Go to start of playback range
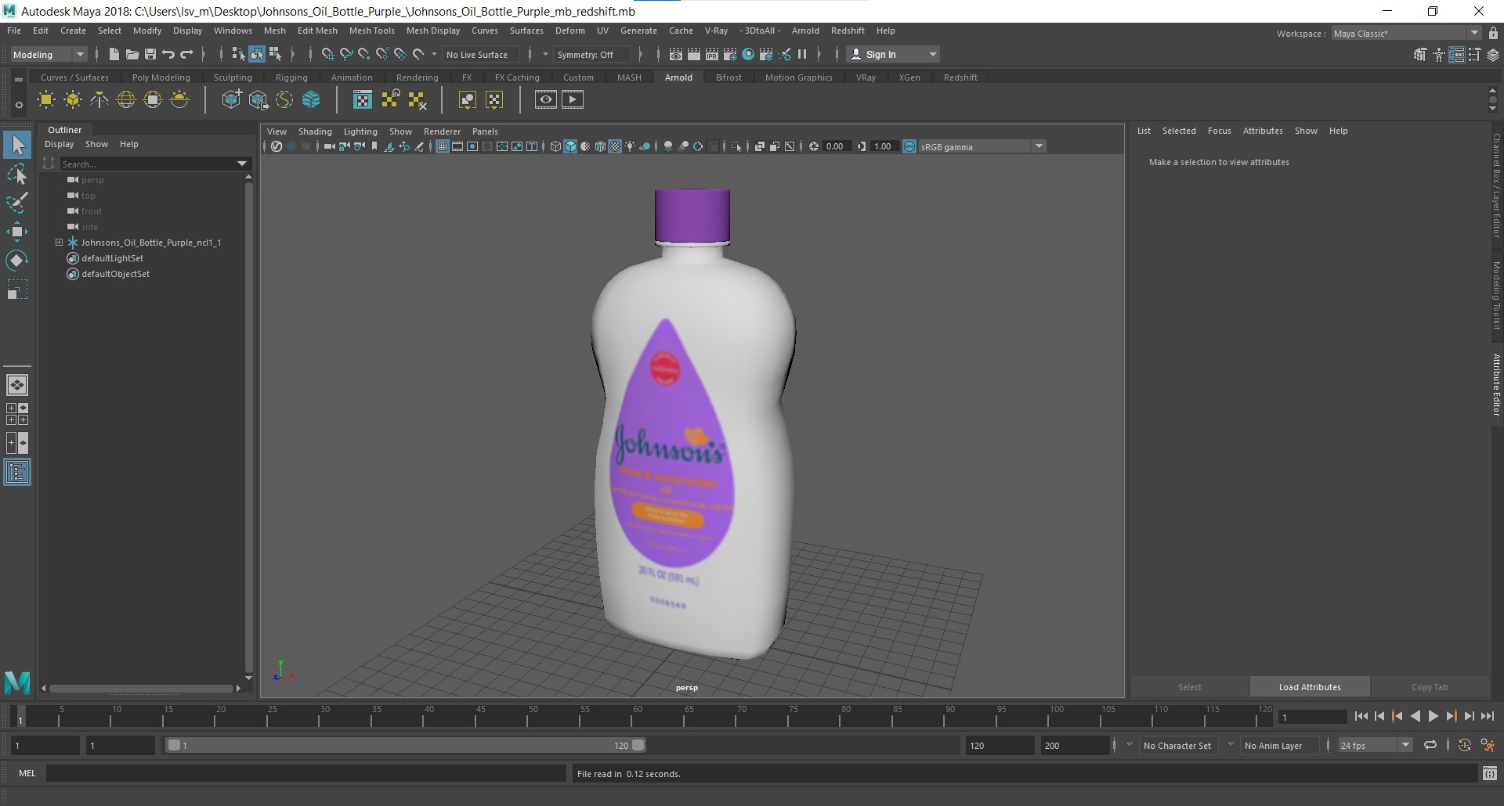Screen dimensions: 1504x806 [1361, 716]
